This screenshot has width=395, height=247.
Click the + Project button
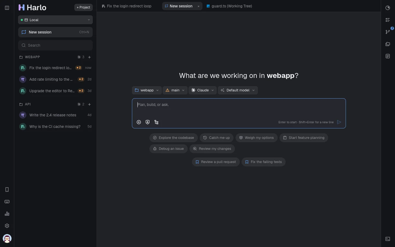pyautogui.click(x=83, y=7)
